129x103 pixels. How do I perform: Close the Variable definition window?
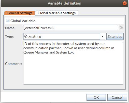pos(125,3)
